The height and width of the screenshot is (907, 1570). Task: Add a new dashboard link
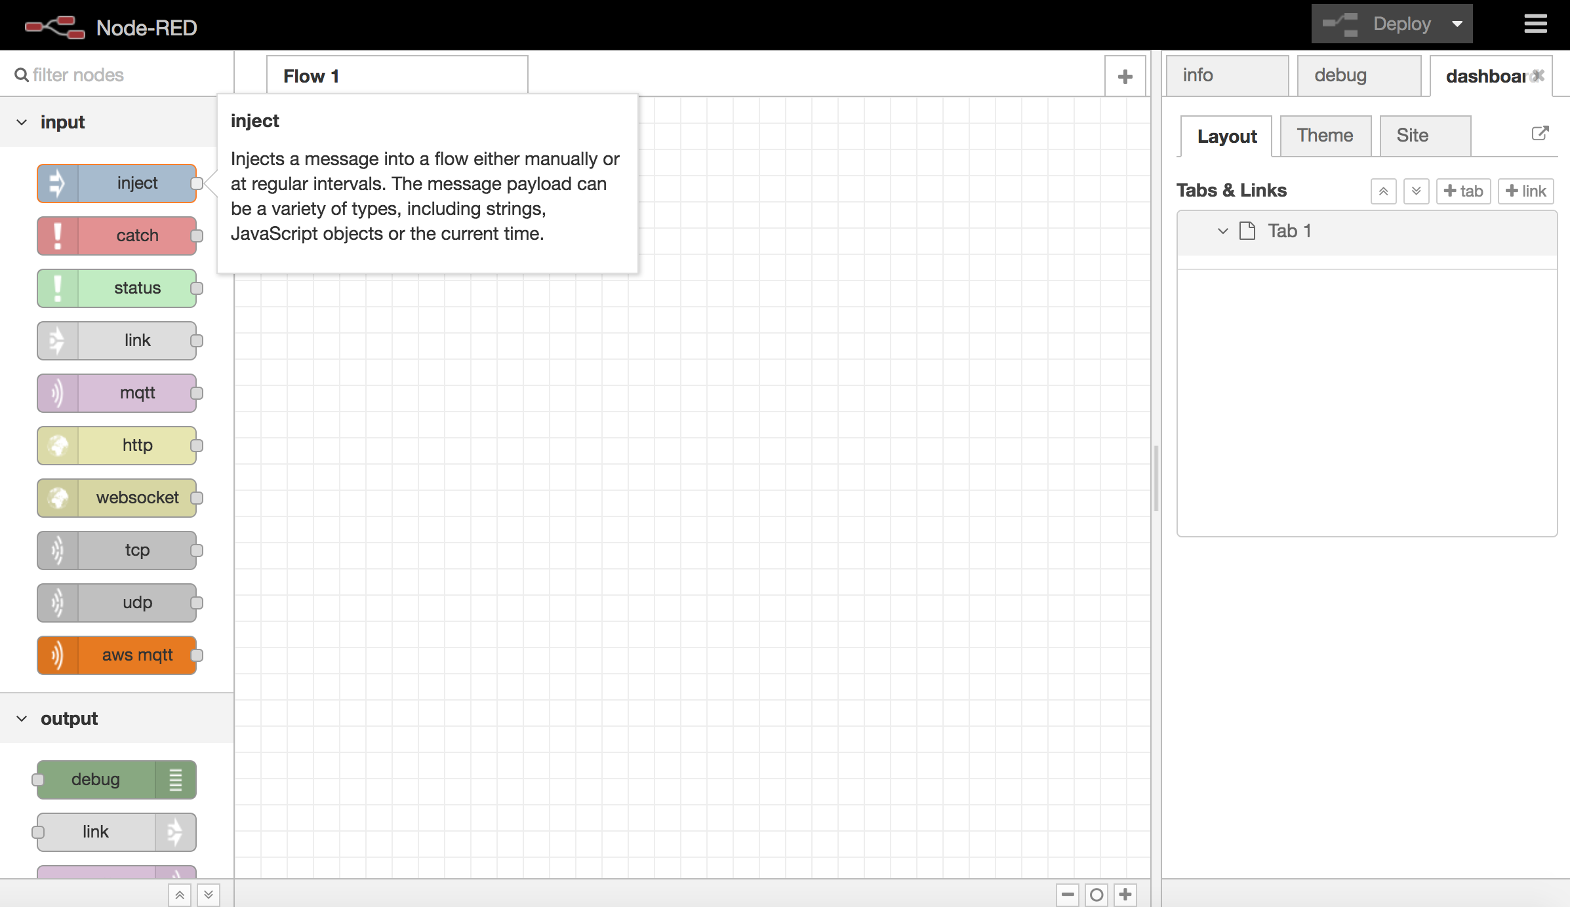pyautogui.click(x=1526, y=191)
